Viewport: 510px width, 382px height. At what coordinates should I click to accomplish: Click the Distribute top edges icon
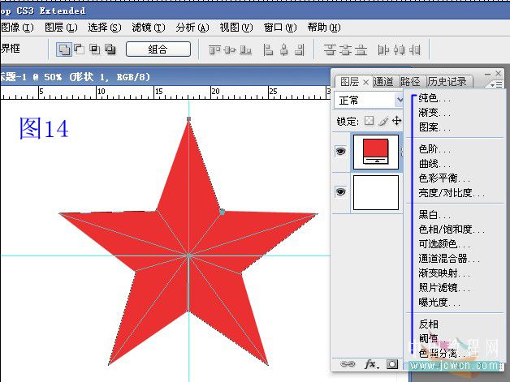(330, 50)
